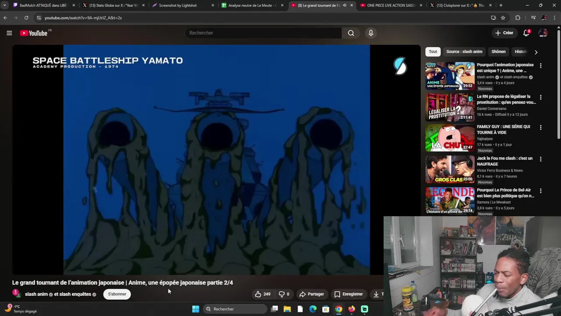This screenshot has width=561, height=316.
Task: Dislike the video
Action: (x=284, y=294)
